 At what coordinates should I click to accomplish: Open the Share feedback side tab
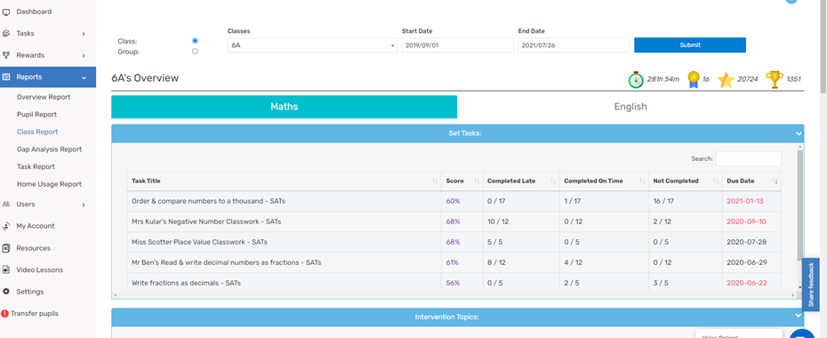[x=811, y=285]
